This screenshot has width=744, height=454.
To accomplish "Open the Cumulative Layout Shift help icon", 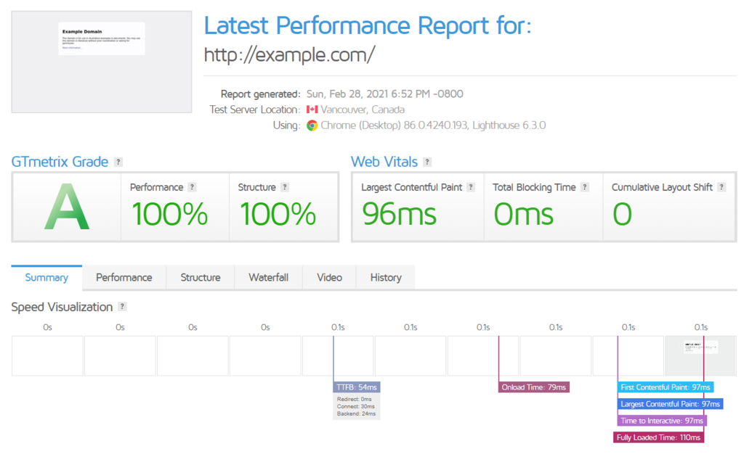I will click(x=721, y=186).
